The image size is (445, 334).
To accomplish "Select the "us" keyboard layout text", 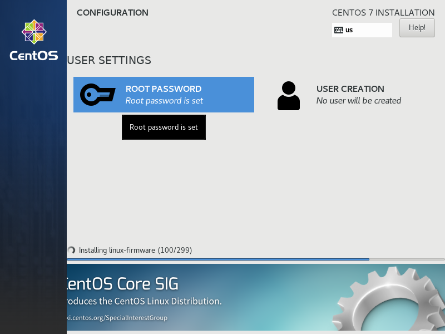I will (x=349, y=30).
